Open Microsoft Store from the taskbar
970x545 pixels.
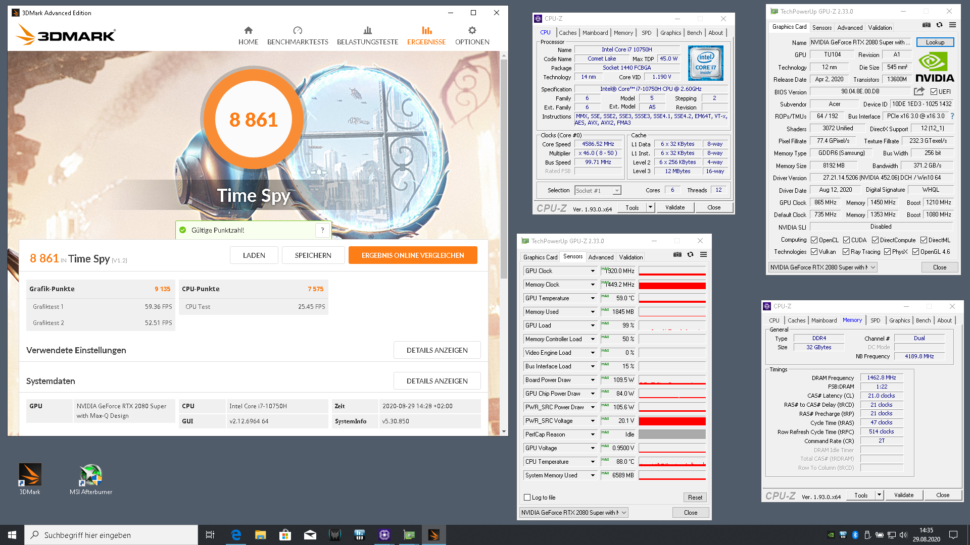285,535
